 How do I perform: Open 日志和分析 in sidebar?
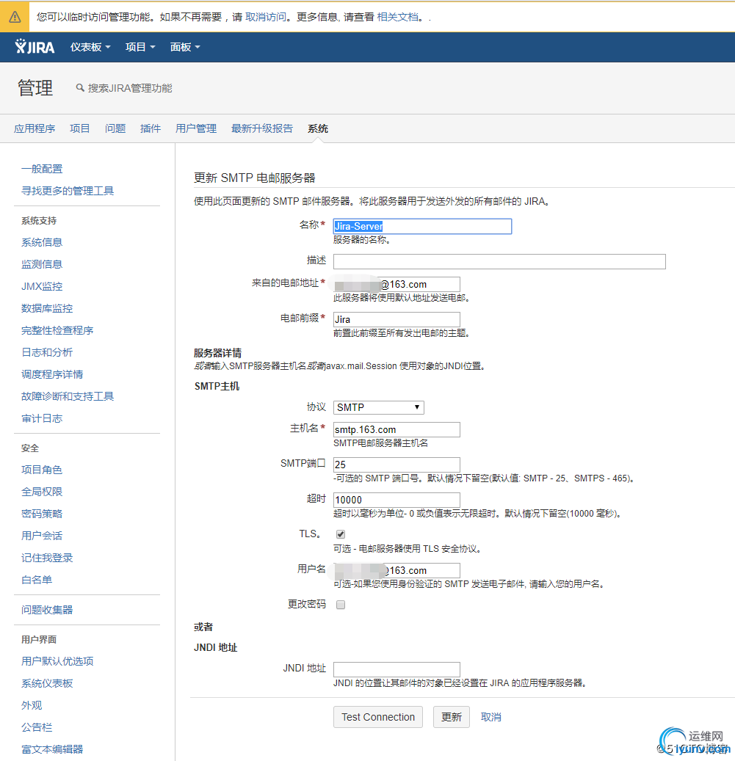[47, 352]
